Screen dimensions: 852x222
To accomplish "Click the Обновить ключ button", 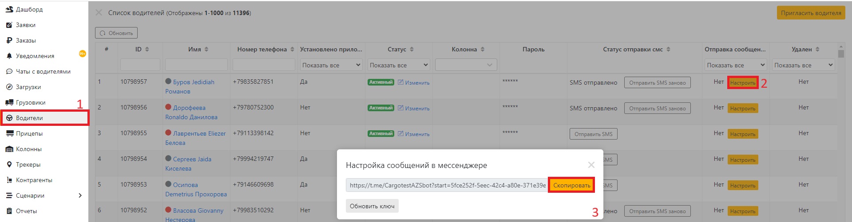I will pos(372,206).
